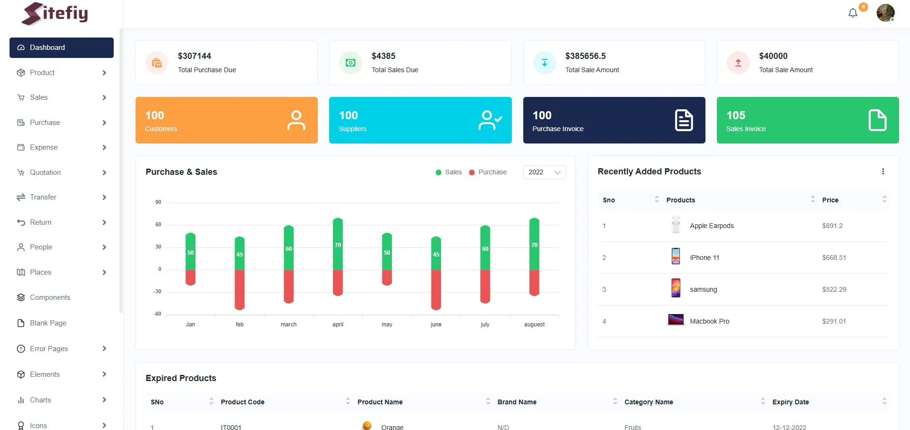Screen dimensions: 910x430
Task: Open the Elements sidebar menu
Action: click(x=61, y=374)
